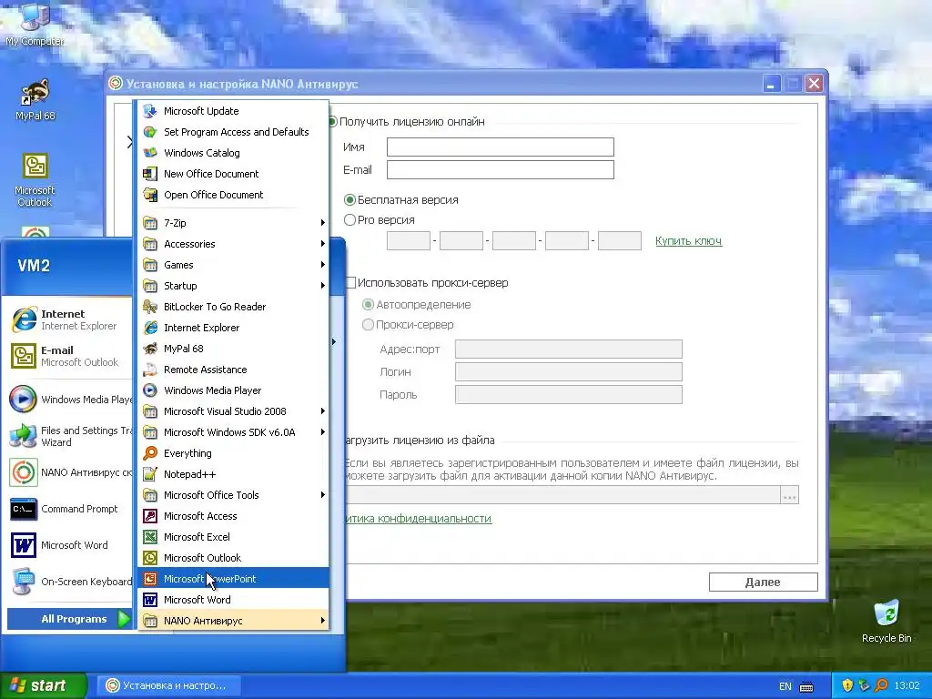Open политика конфиденциальности link

[x=419, y=518]
